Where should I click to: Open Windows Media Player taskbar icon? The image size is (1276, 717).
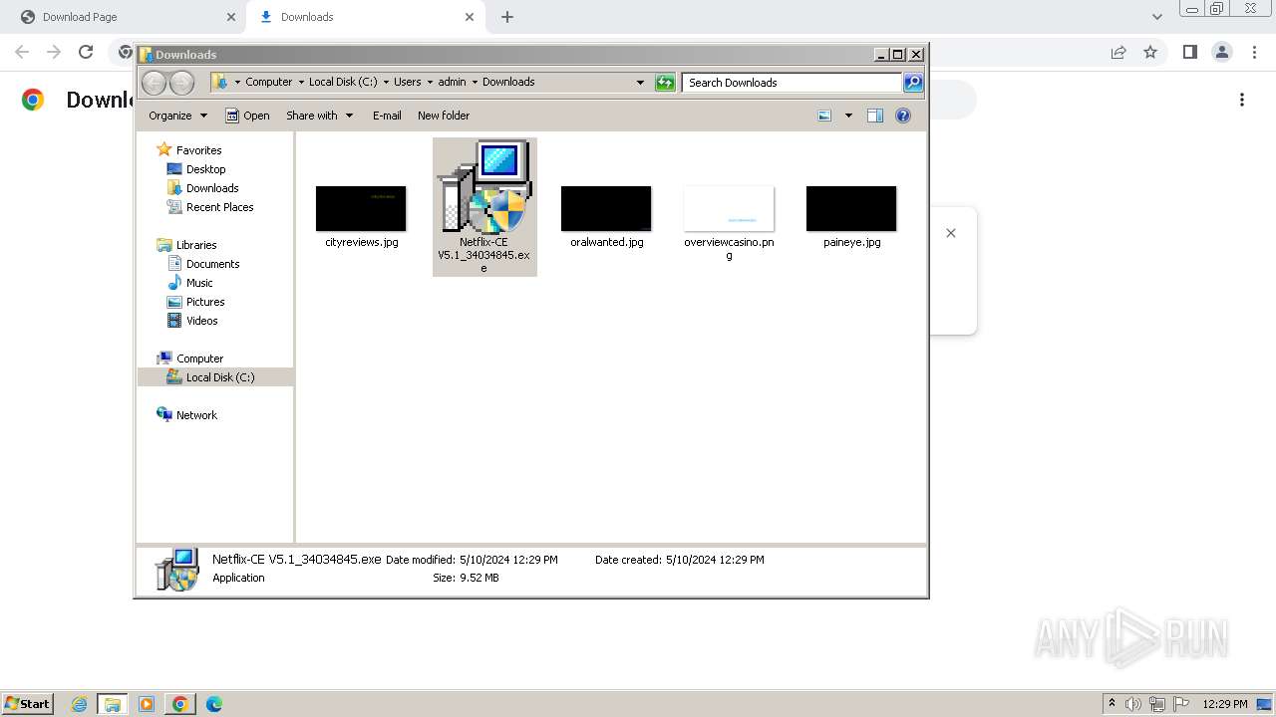coord(147,704)
